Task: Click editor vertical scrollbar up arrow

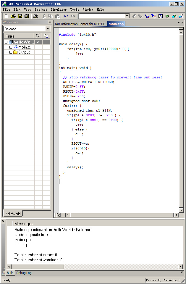Action: point(181,32)
